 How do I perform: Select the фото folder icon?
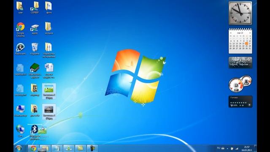pyautogui.click(x=49, y=8)
